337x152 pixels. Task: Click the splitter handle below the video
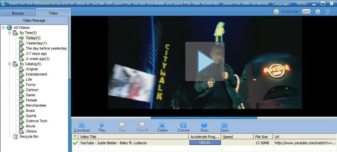coord(204,118)
